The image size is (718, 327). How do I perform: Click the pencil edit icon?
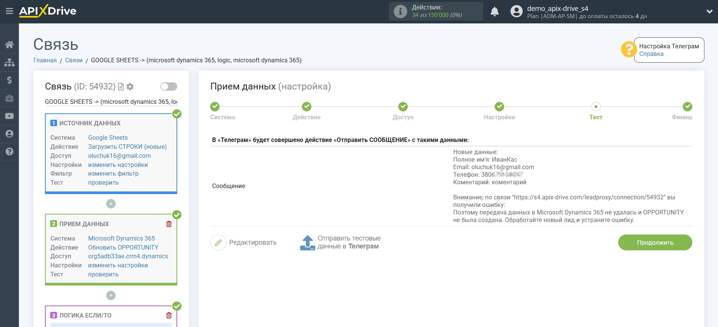(x=218, y=242)
